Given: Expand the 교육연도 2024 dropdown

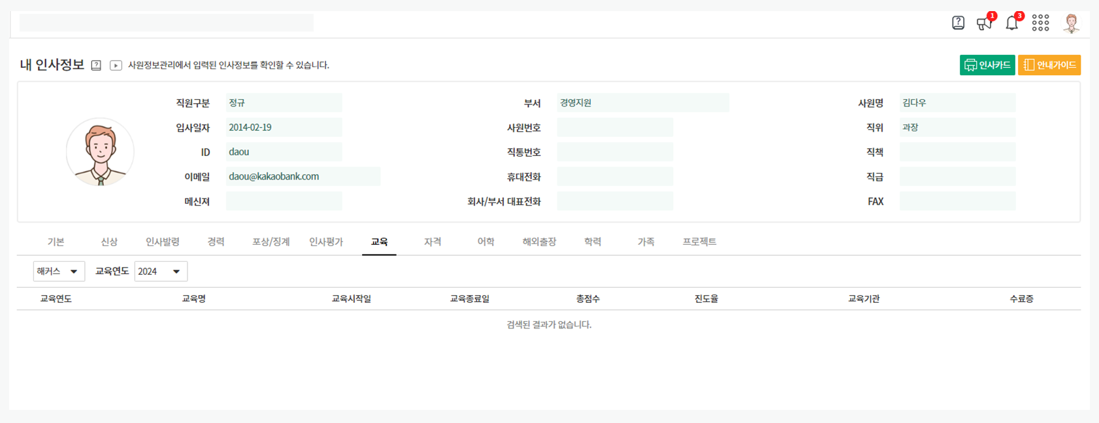Looking at the screenshot, I should point(161,272).
